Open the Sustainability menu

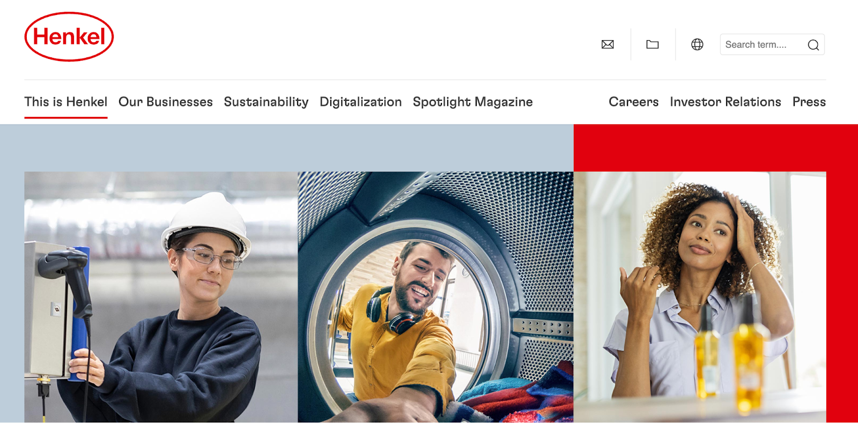pos(266,102)
